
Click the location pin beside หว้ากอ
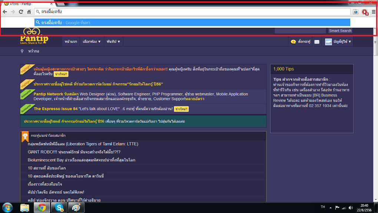click(22, 51)
